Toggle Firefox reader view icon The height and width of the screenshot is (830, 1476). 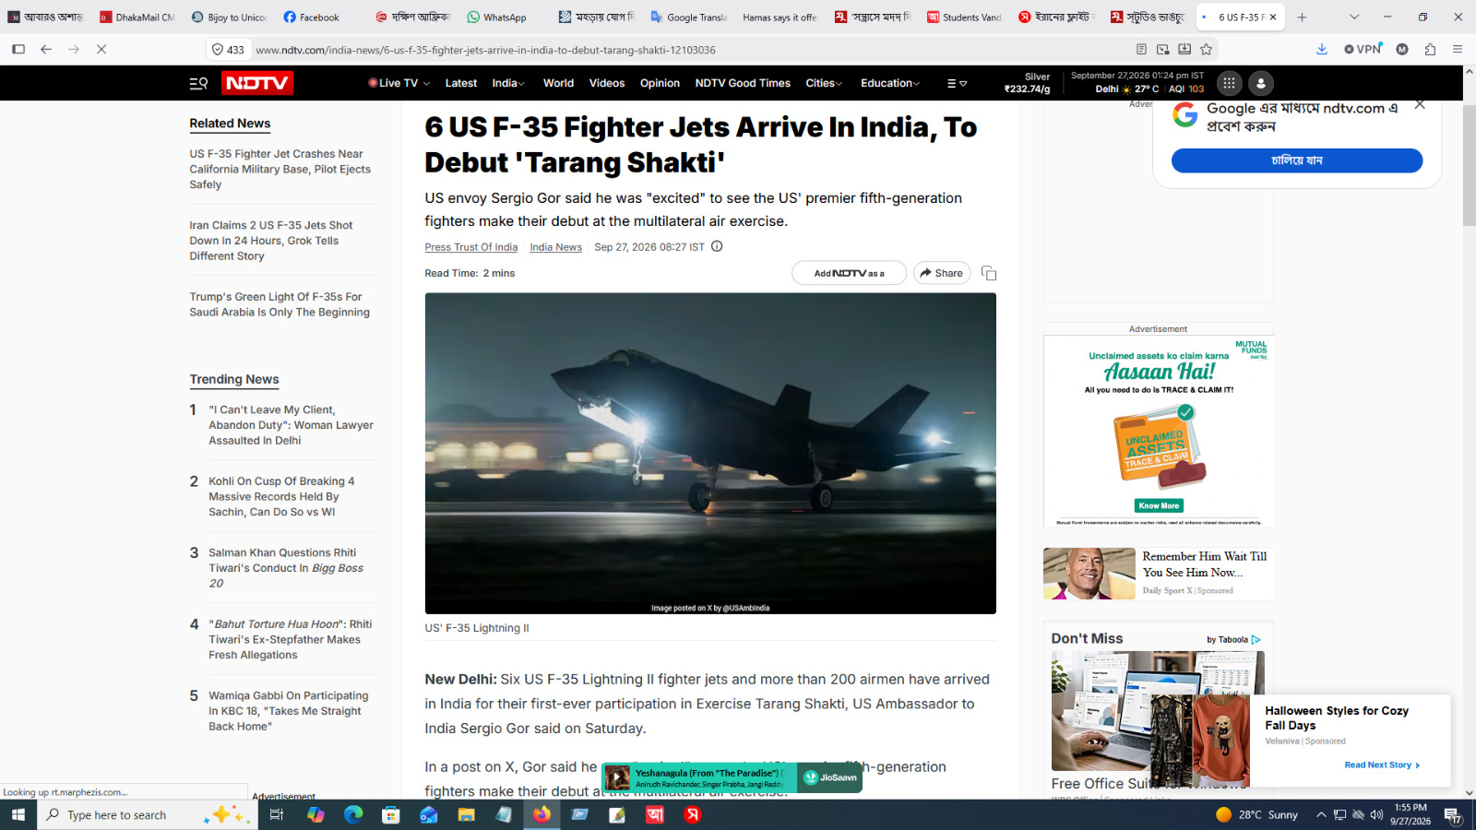(1141, 49)
